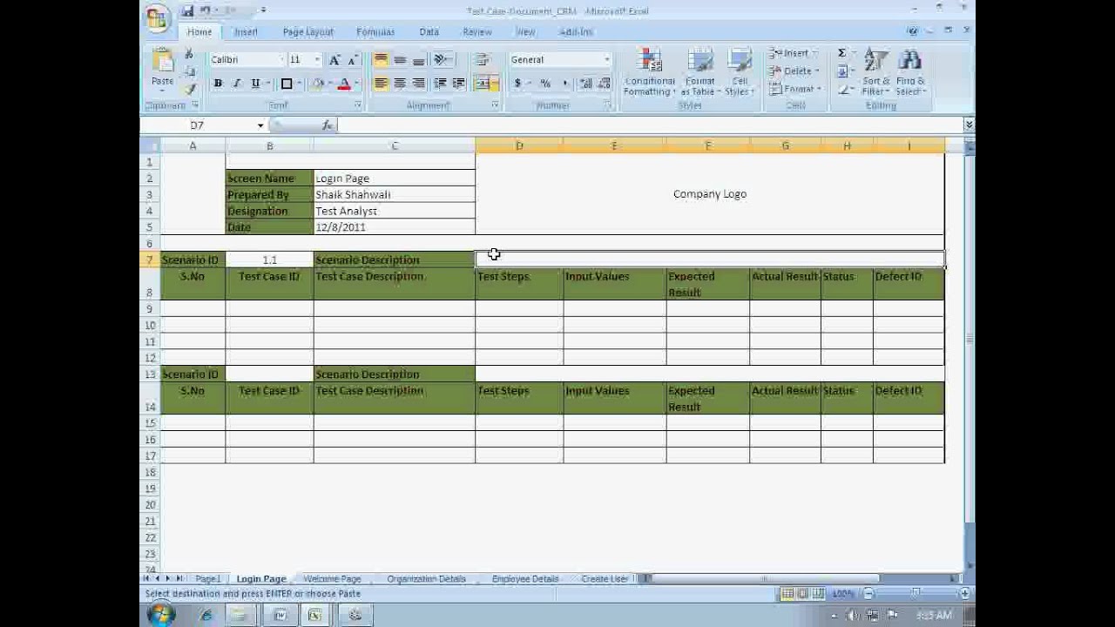This screenshot has width=1115, height=627.
Task: Click Find & Select button
Action: (x=910, y=73)
